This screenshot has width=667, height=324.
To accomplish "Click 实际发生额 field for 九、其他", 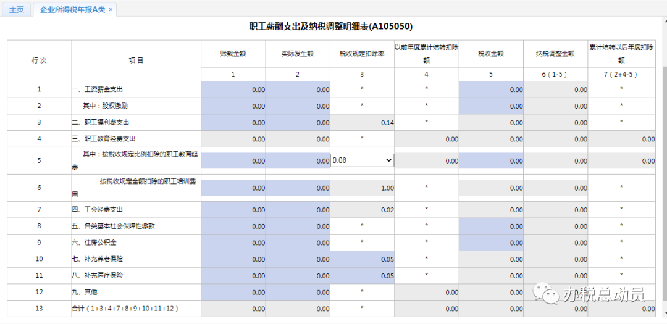I will pyautogui.click(x=298, y=292).
